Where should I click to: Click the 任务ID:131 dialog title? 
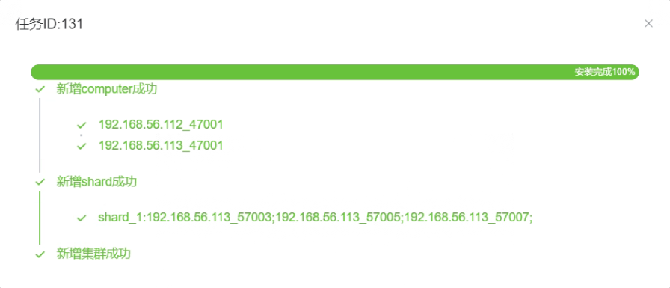[49, 24]
